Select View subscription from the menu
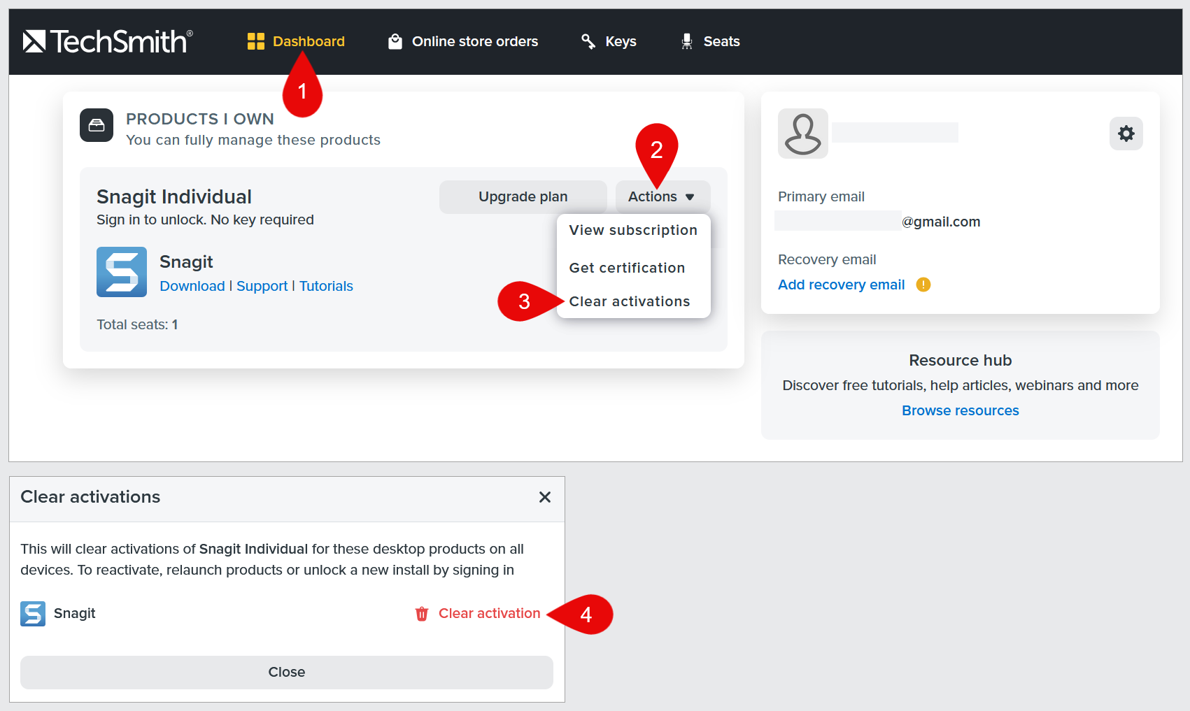This screenshot has height=711, width=1190. [x=634, y=230]
